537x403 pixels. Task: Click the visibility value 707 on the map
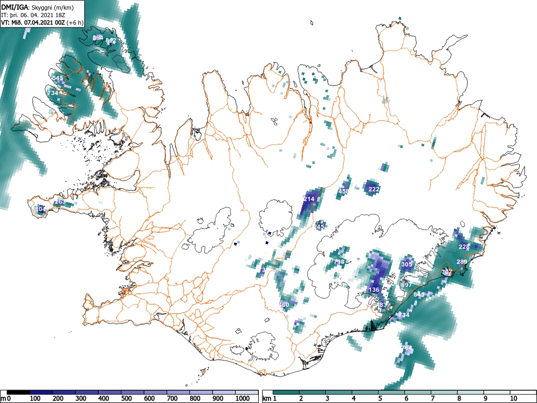(x=447, y=272)
